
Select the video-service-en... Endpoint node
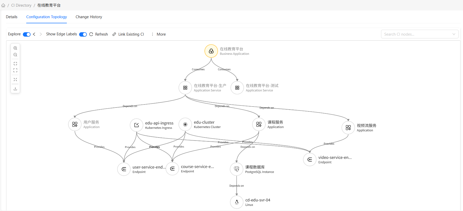click(310, 160)
